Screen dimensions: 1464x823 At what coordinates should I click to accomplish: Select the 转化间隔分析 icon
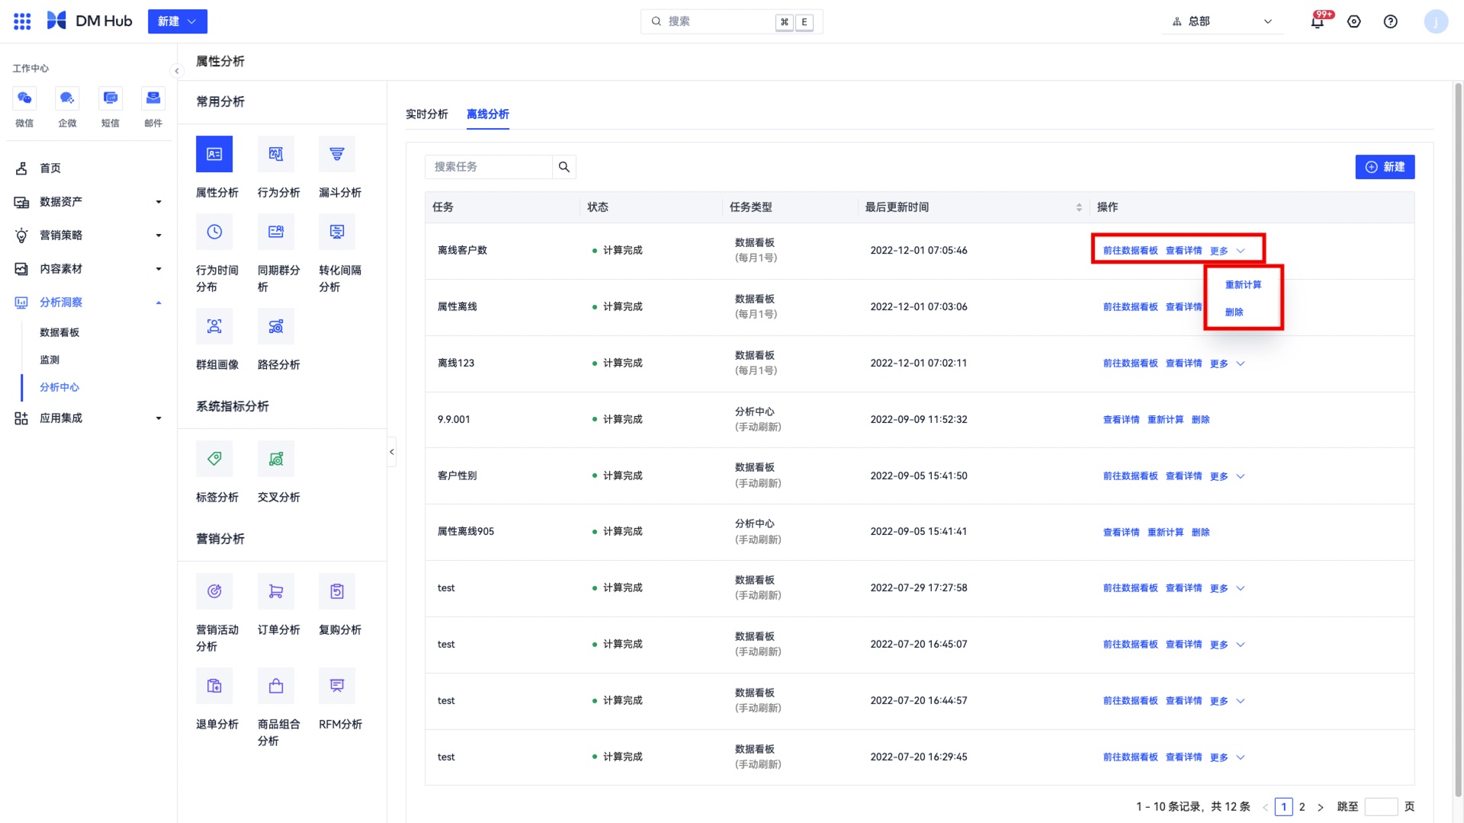click(337, 232)
